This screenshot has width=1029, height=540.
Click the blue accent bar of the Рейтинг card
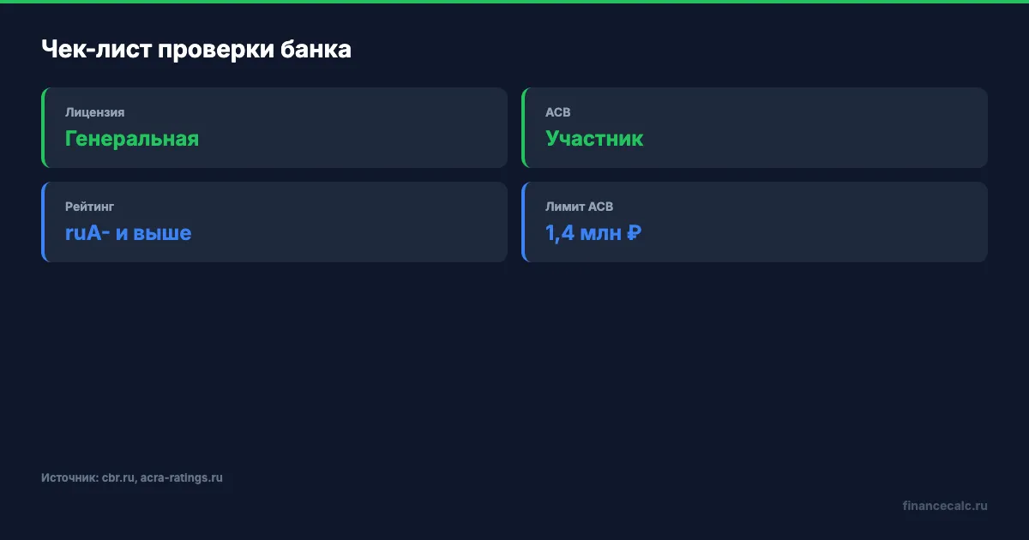43,222
